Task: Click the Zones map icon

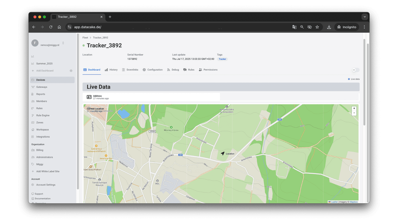Action: [33, 122]
